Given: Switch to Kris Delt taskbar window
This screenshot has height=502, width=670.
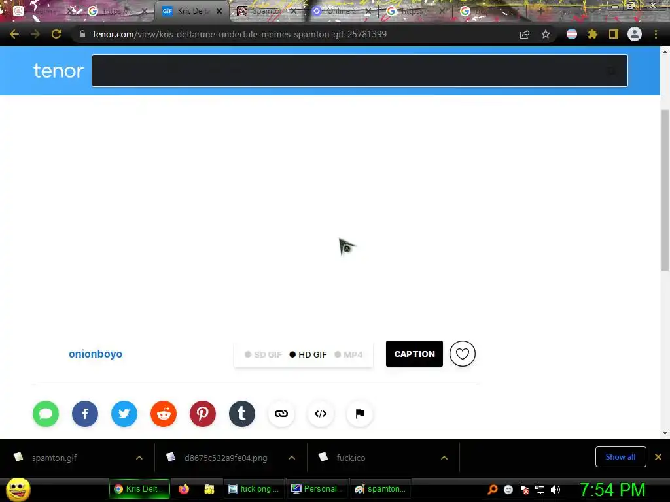Looking at the screenshot, I should [x=139, y=489].
